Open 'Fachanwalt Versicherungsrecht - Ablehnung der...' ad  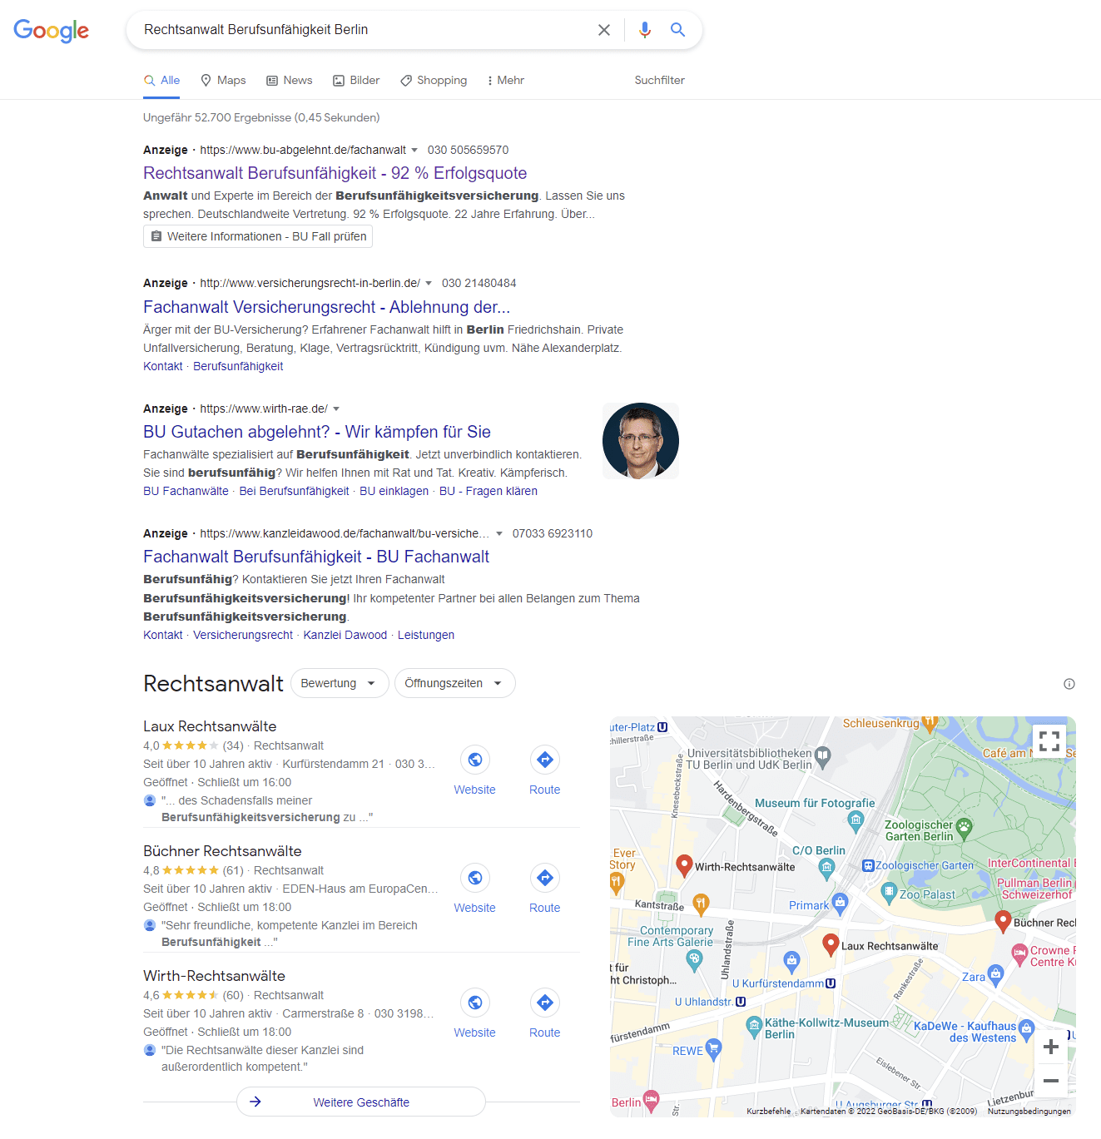click(x=326, y=307)
